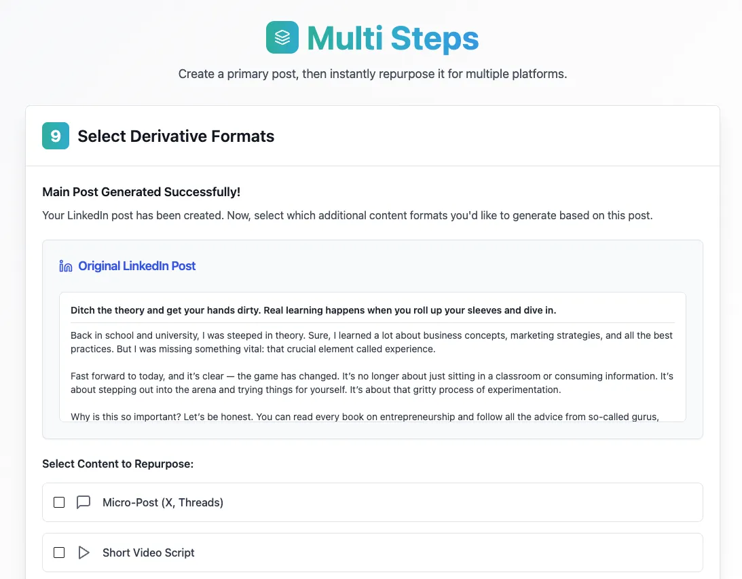Click the Multi Steps title text
Viewport: 742px width, 579px height.
click(x=393, y=38)
